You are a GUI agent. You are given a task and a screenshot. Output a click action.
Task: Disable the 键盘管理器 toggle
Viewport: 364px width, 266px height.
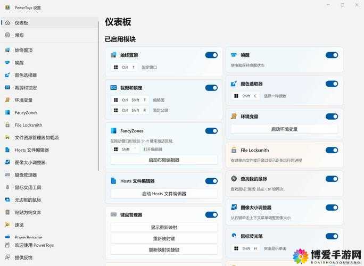(x=211, y=215)
